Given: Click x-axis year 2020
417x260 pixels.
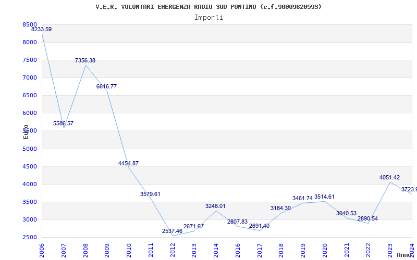Looking at the screenshot, I should (x=325, y=251).
